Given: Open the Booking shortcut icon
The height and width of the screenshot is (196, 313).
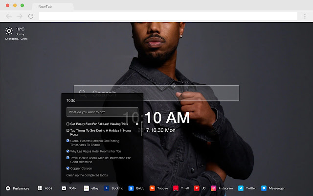Looking at the screenshot, I should [107, 188].
